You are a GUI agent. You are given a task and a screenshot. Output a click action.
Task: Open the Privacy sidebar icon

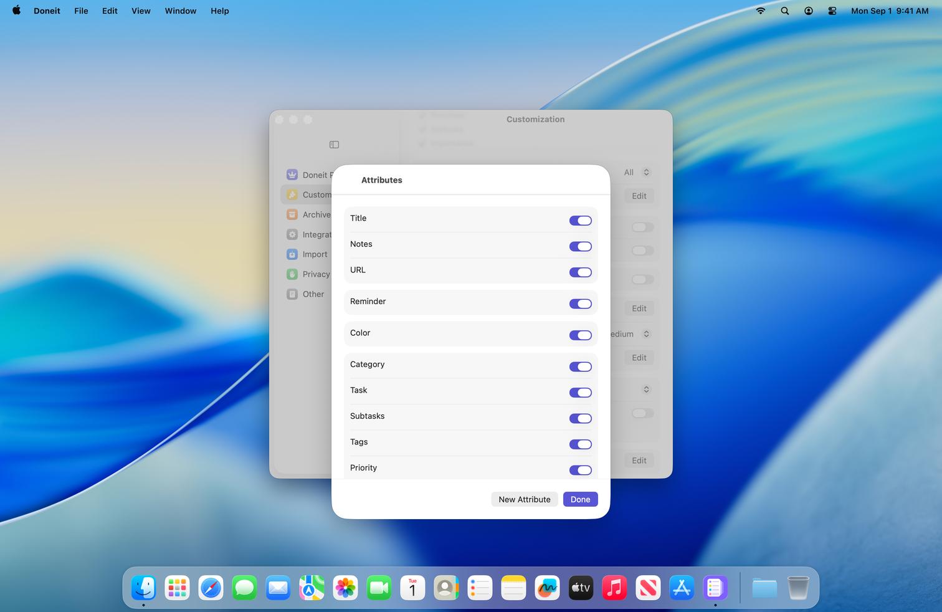tap(292, 274)
